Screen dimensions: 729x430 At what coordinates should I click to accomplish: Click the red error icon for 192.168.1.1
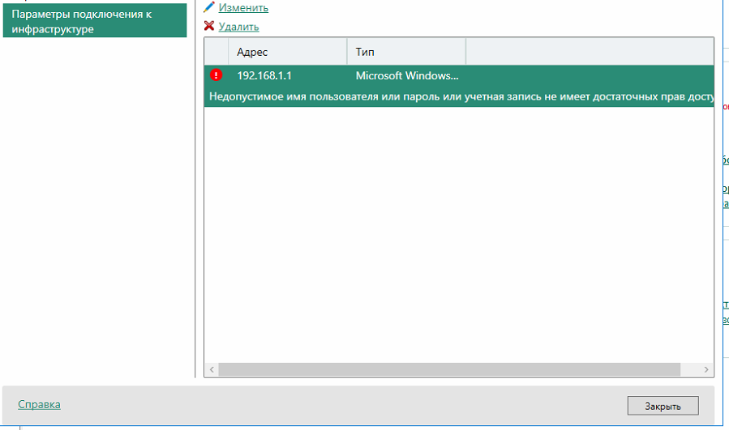pos(216,75)
